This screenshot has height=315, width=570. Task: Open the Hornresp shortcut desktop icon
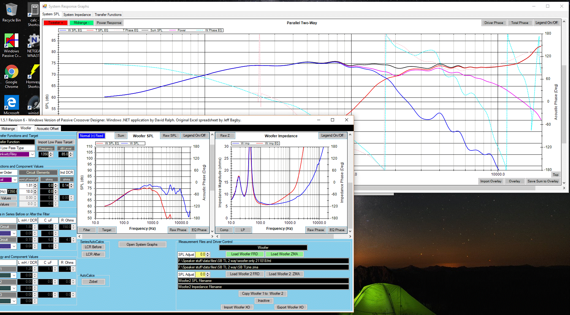click(x=33, y=77)
